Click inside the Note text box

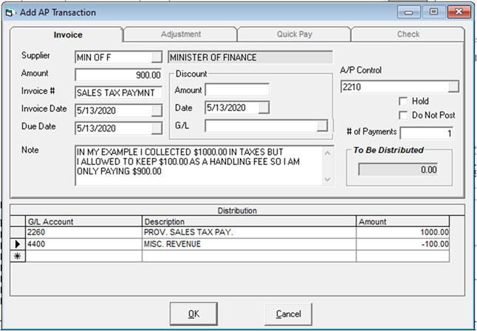point(199,165)
